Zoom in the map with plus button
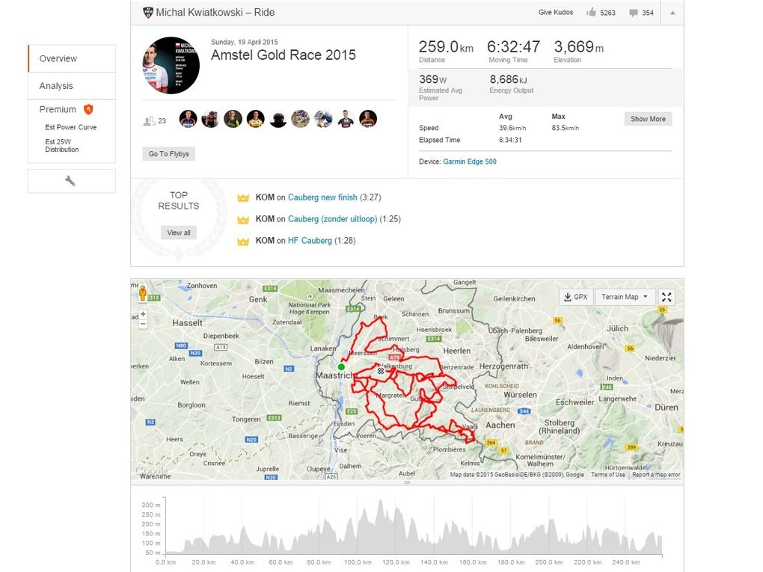Screen dimensions: 763x572 [x=143, y=314]
